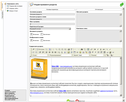
Task: Open Вопрос-Ответ in the tree
Action: 14,11
